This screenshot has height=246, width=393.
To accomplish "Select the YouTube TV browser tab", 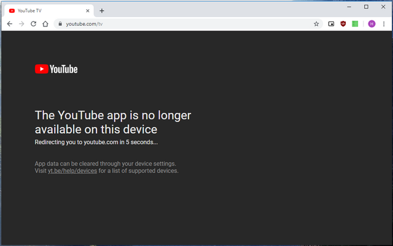I will coord(49,11).
